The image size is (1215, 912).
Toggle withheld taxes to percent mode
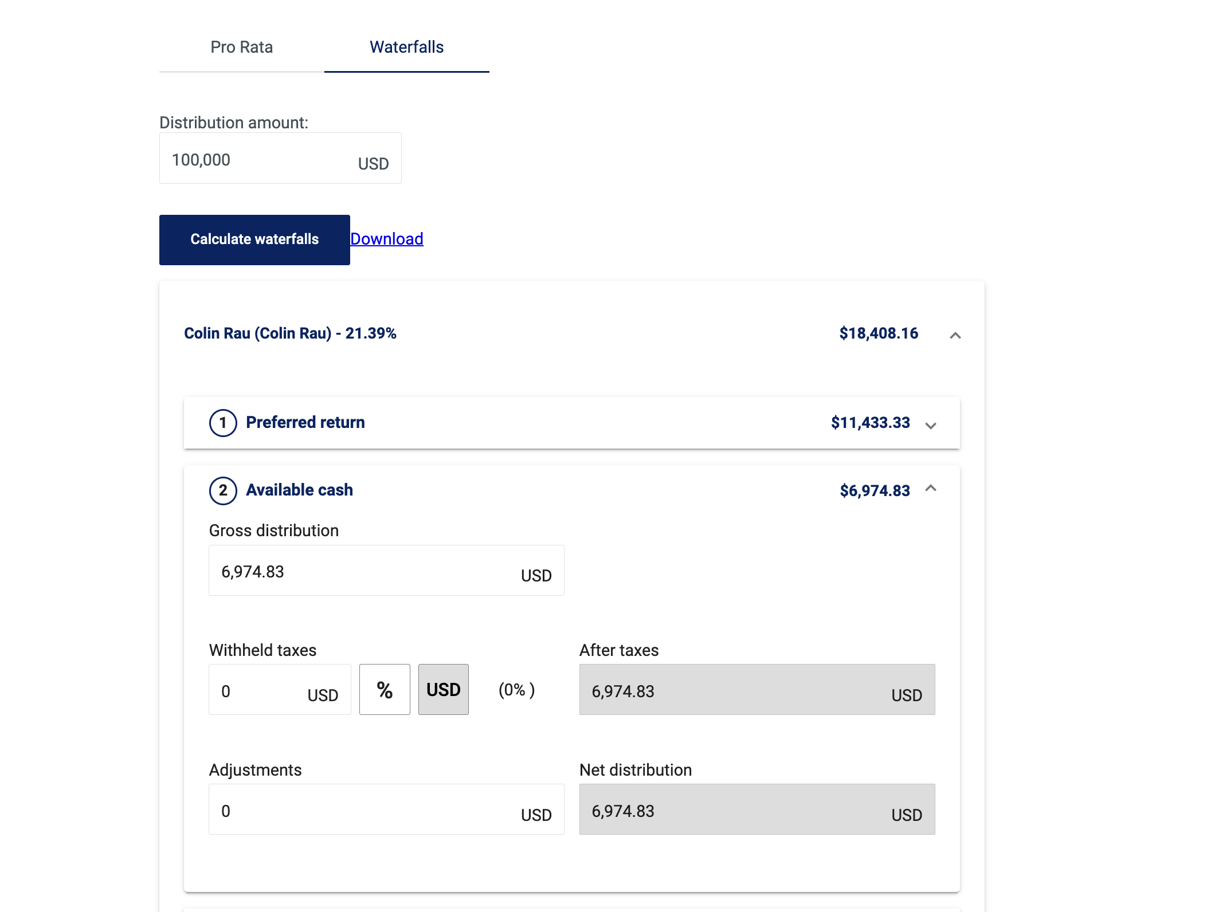point(385,690)
